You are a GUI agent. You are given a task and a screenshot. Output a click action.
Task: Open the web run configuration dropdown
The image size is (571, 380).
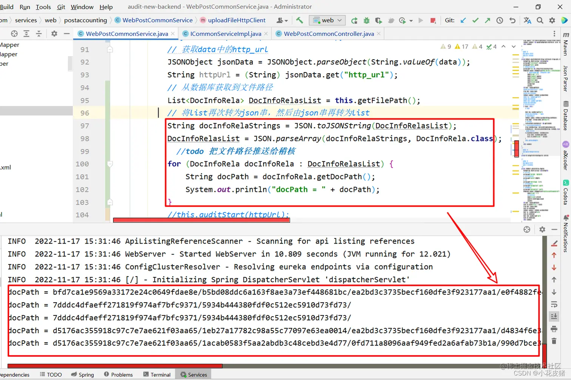click(x=327, y=20)
